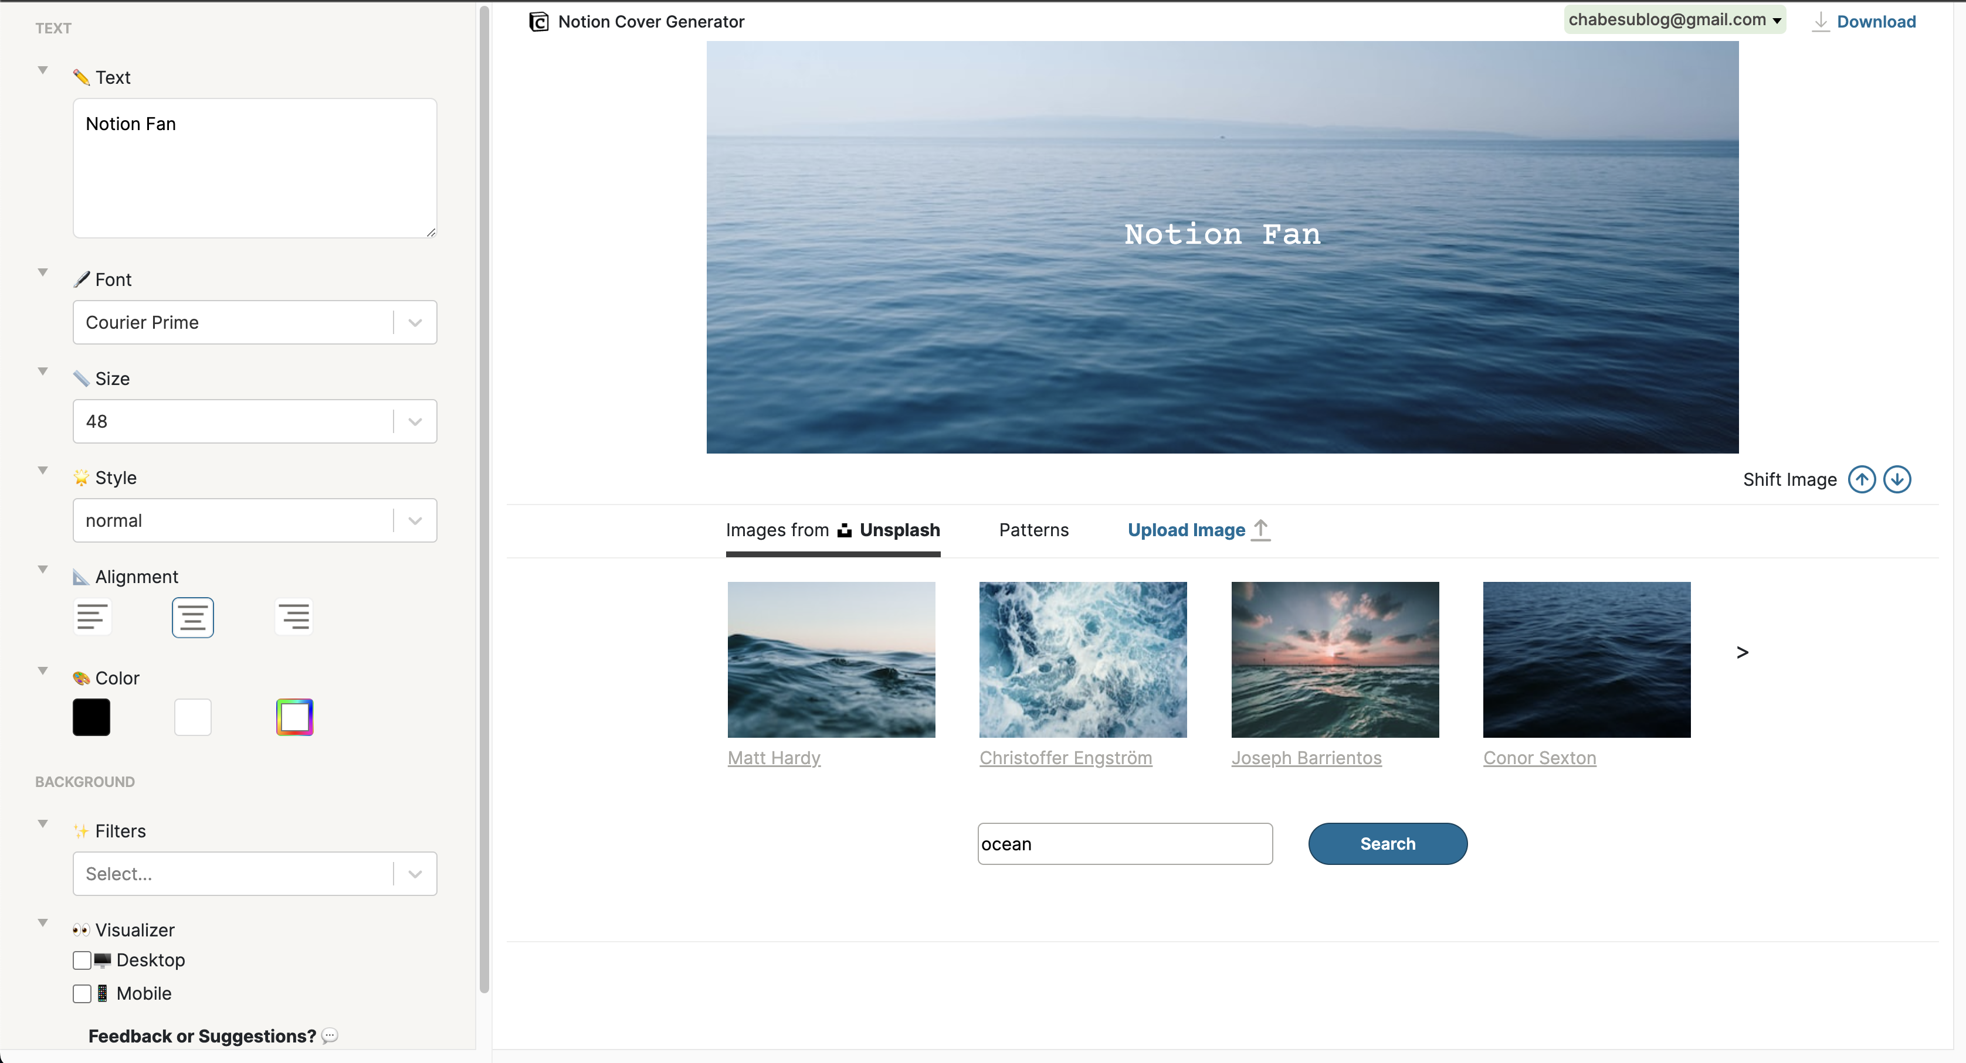This screenshot has height=1063, width=1966.
Task: Click the ocean search input field
Action: [x=1125, y=843]
